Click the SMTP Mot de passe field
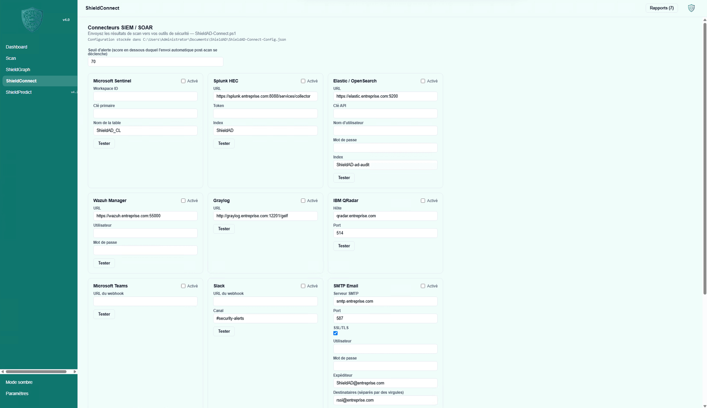This screenshot has height=408, width=707. [385, 366]
